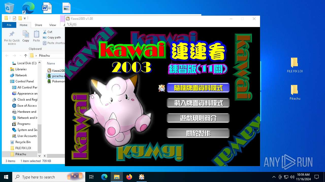Image resolution: width=325 pixels, height=182 pixels.
Task: Open the image file desktop icon
Action: [x=67, y=8]
